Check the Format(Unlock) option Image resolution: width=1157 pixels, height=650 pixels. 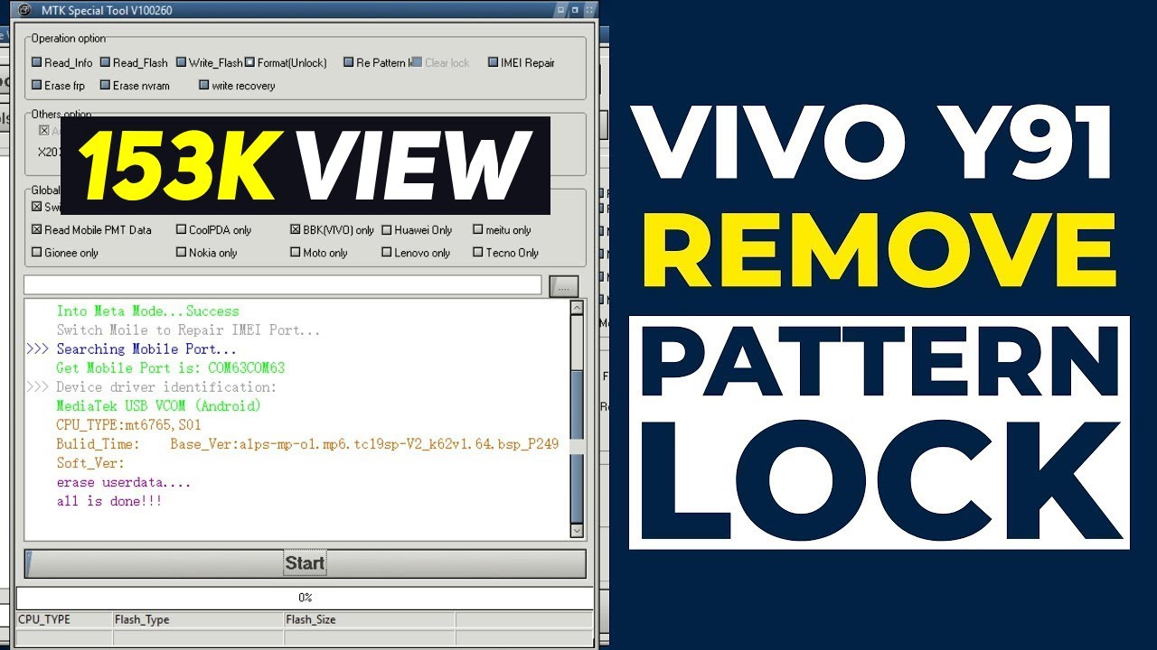[249, 63]
